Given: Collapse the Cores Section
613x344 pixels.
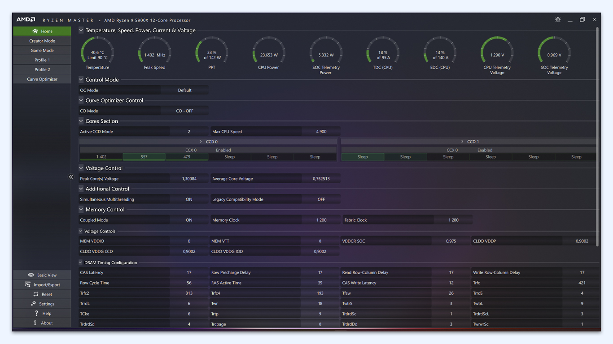Looking at the screenshot, I should pyautogui.click(x=81, y=121).
